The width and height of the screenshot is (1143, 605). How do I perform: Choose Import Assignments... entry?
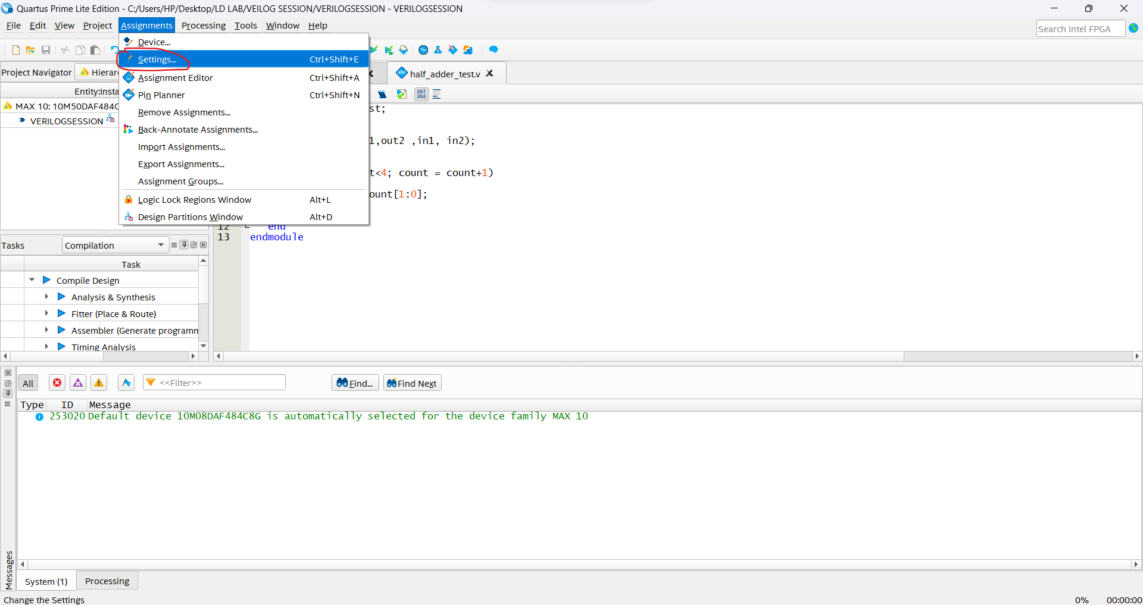click(x=244, y=146)
